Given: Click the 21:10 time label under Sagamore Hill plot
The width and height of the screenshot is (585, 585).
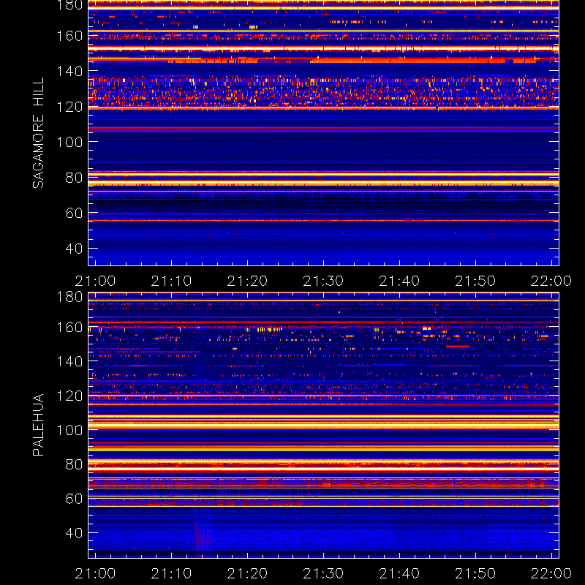Looking at the screenshot, I should (171, 281).
